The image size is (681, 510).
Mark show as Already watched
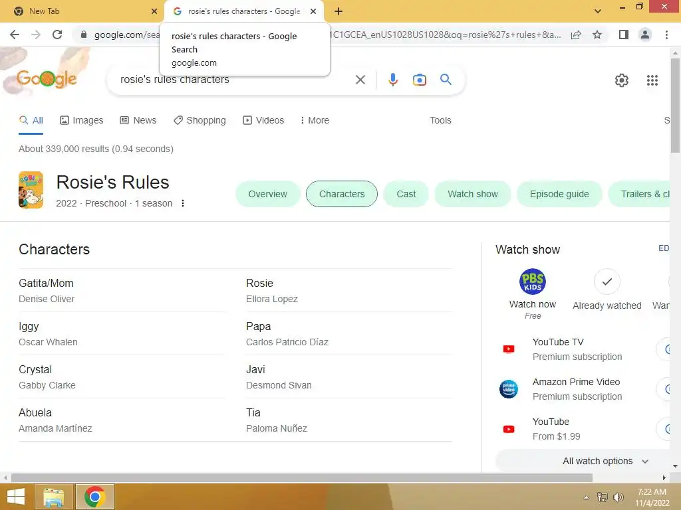tap(607, 282)
